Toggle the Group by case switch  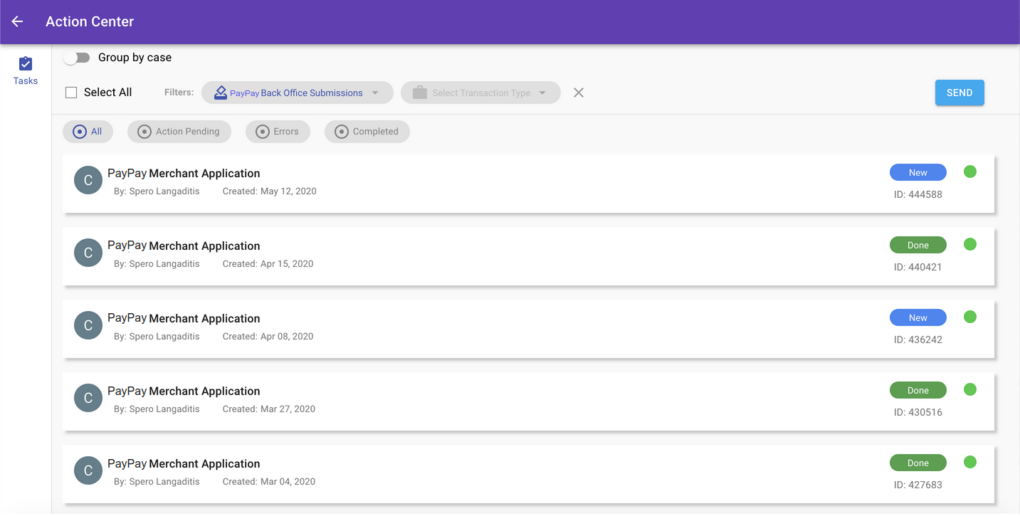coord(77,58)
